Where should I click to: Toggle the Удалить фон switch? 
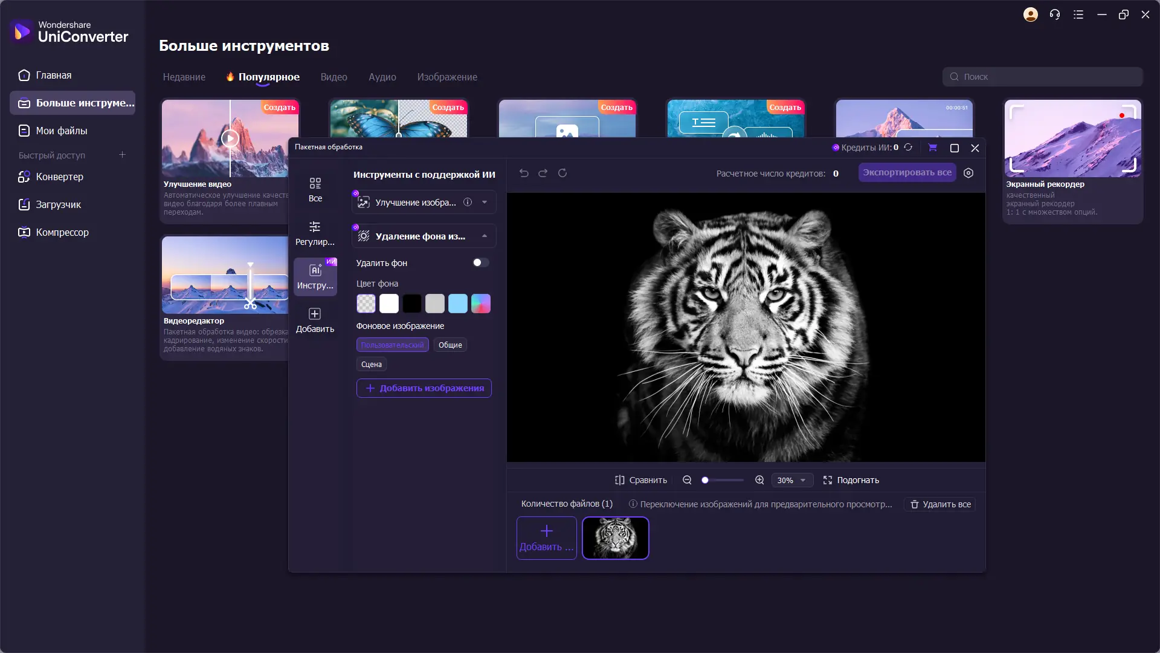(481, 262)
